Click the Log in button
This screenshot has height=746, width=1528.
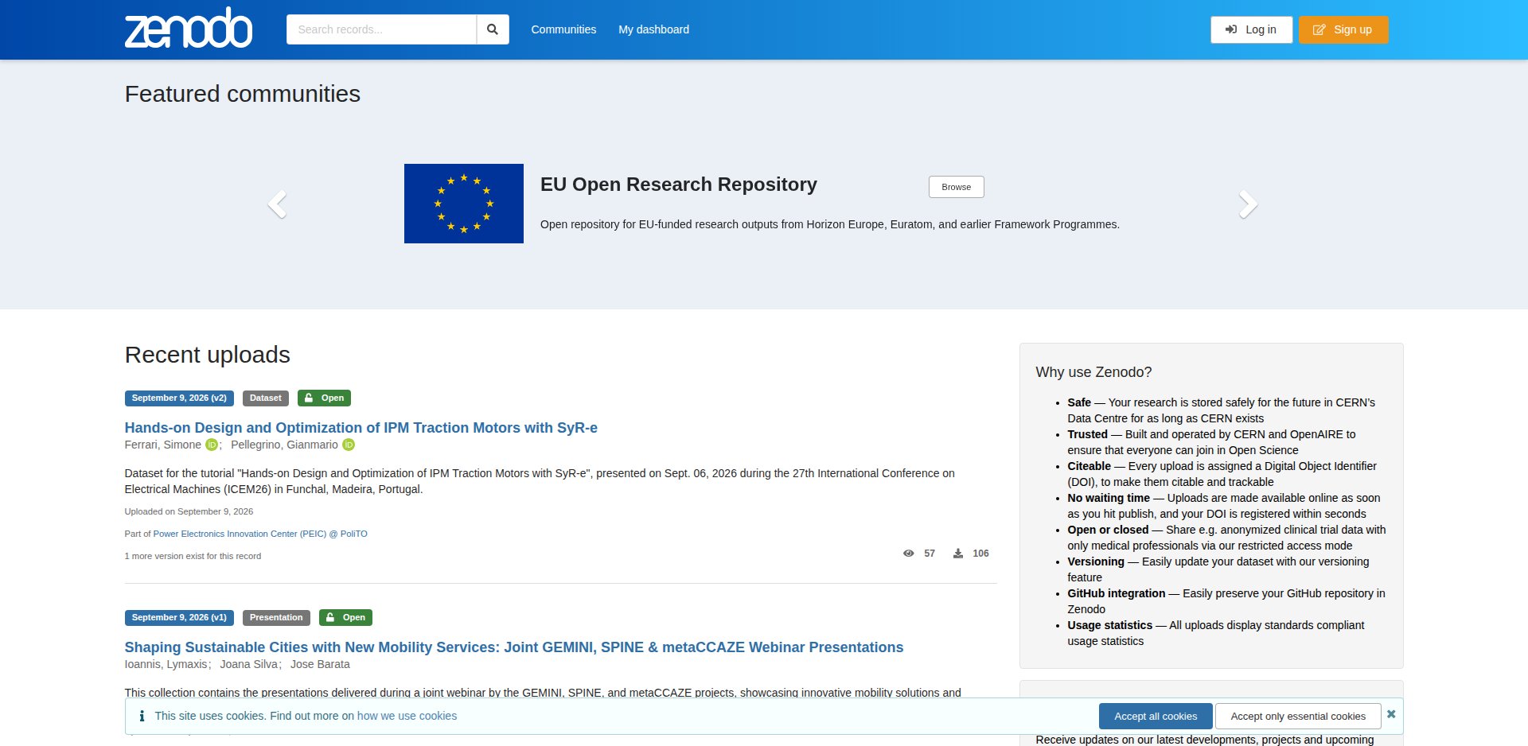[x=1251, y=29]
